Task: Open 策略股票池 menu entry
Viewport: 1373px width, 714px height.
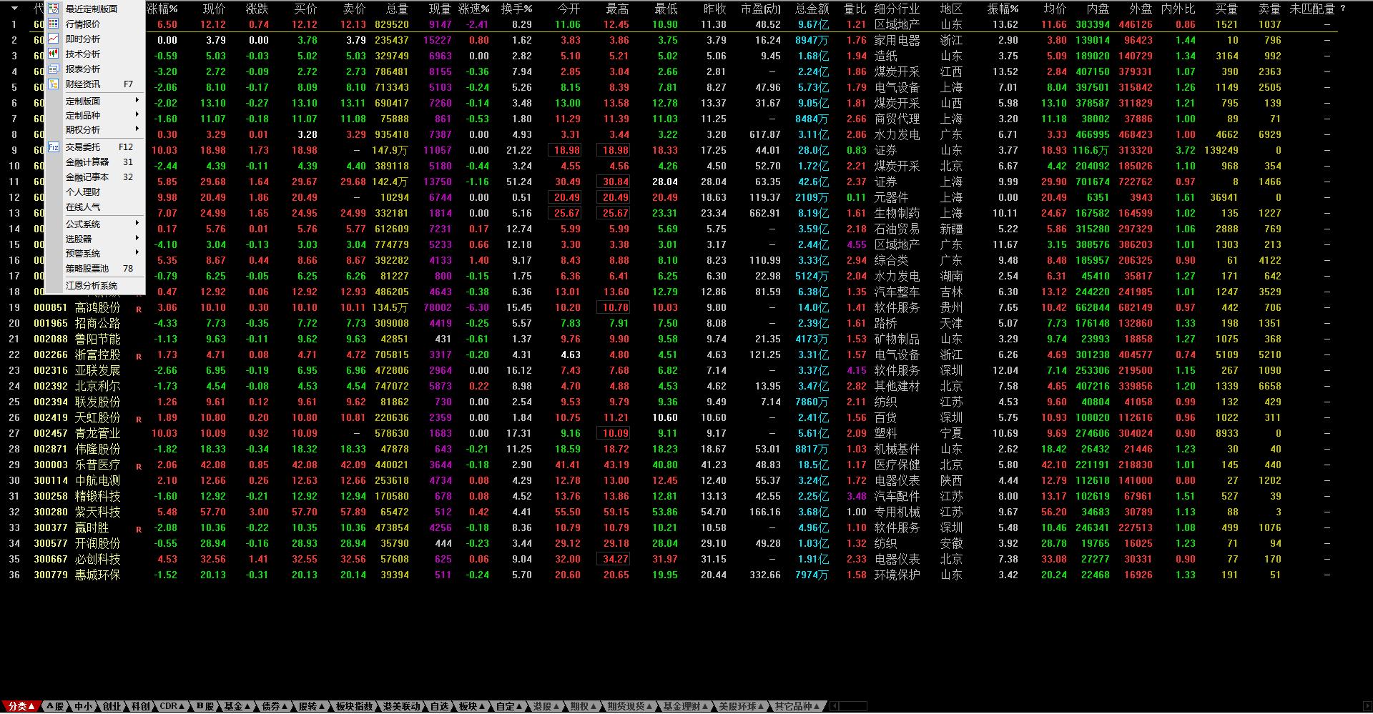Action: 95,268
